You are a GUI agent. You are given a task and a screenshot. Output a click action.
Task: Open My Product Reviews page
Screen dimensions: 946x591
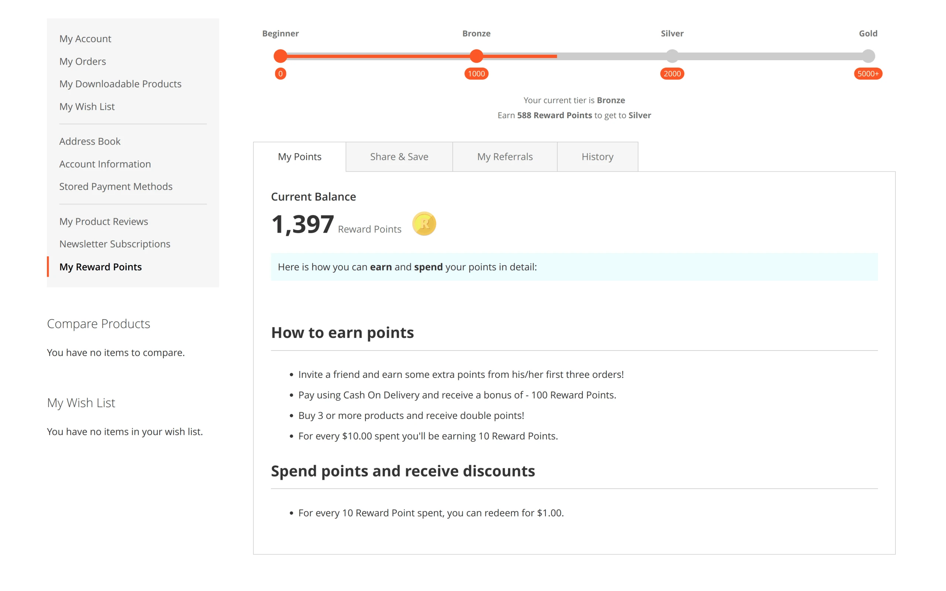click(x=103, y=221)
